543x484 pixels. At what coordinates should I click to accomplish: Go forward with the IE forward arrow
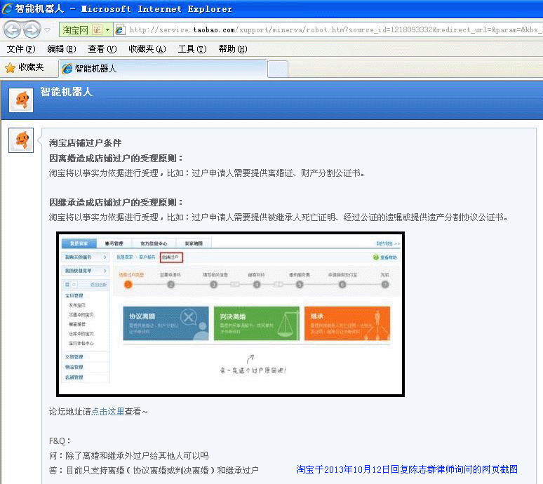click(x=32, y=29)
